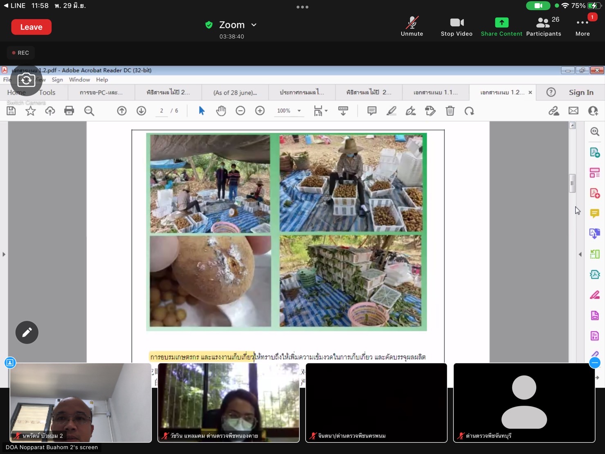
Task: Unmute the microphone
Action: [412, 27]
